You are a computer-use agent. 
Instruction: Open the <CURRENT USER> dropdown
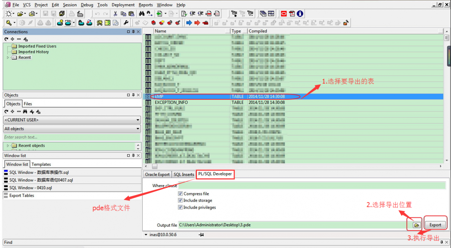coord(138,120)
